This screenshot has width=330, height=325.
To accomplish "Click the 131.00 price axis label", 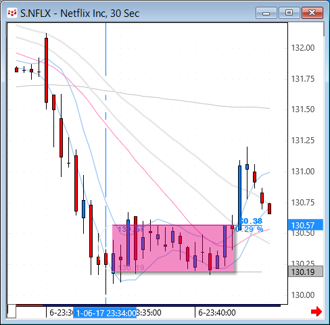I will [303, 172].
